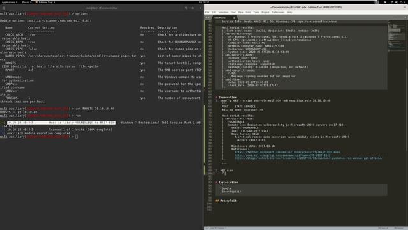Image resolution: width=408 pixels, height=230 pixels.
Task: Open the technet.microsoft.com ms17-010 link
Action: click(287, 152)
